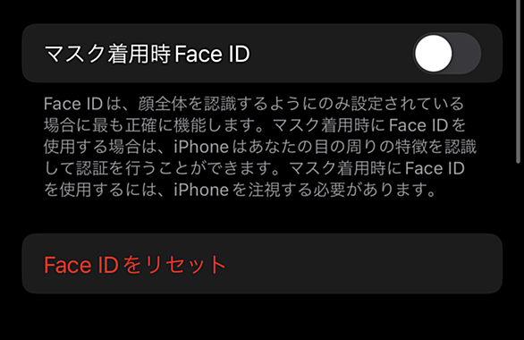The image size is (524, 340).
Task: Click the text line starting 'して認証を行う'
Action: [254, 168]
